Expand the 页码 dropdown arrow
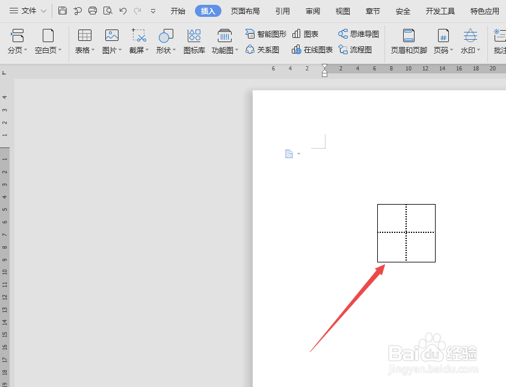Screen dimensions: 506x387 coord(452,50)
